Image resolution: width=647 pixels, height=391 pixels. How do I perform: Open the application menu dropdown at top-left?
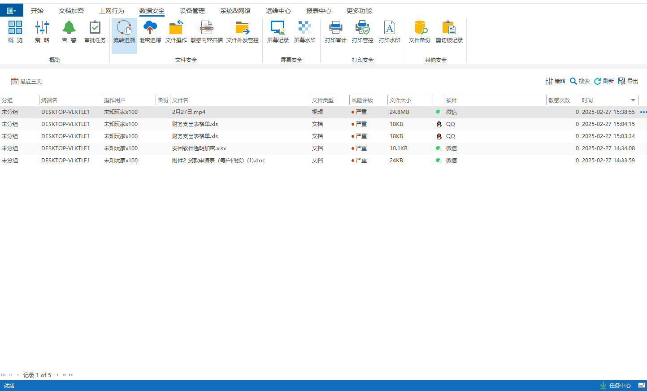click(11, 10)
